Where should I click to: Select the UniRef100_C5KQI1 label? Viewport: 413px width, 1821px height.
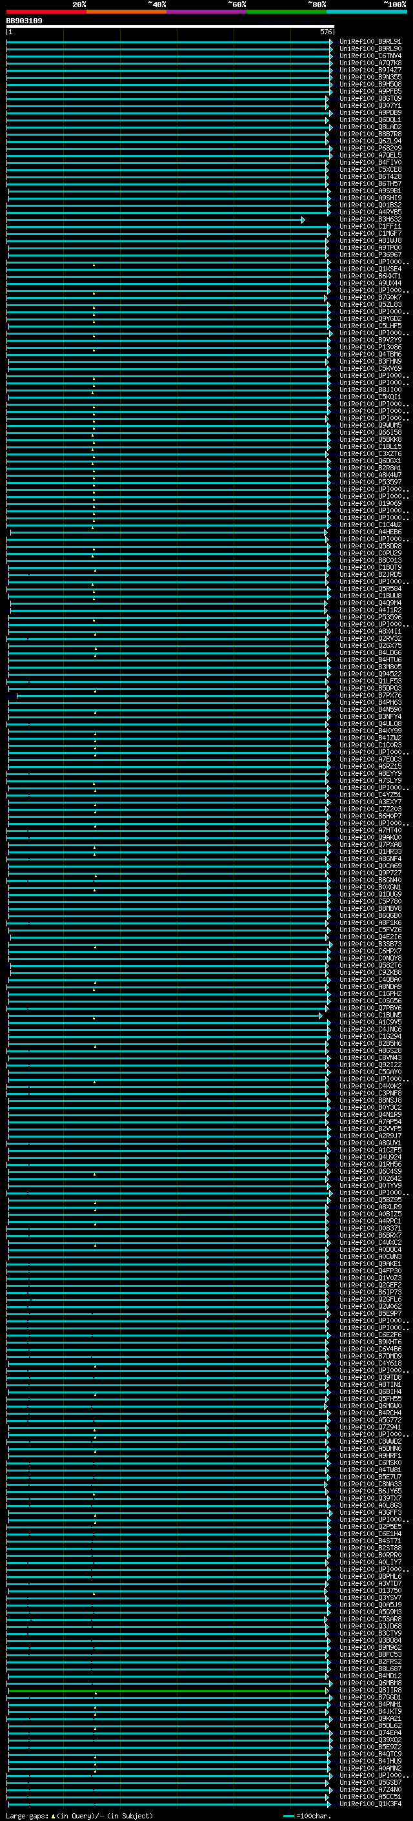point(370,397)
